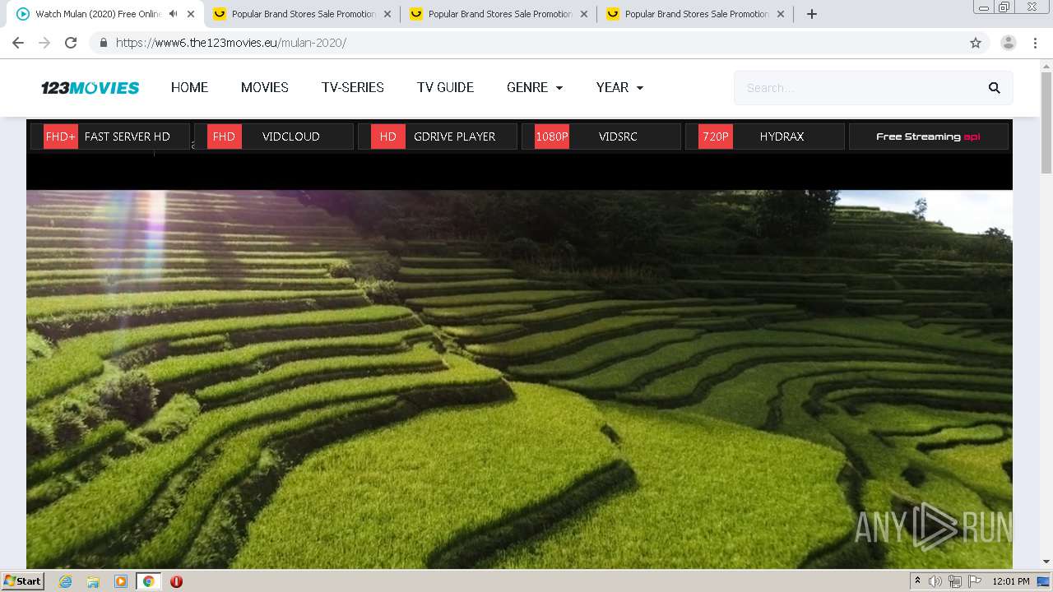The width and height of the screenshot is (1053, 592).
Task: Open the Chrome three-dot menu
Action: 1035,43
